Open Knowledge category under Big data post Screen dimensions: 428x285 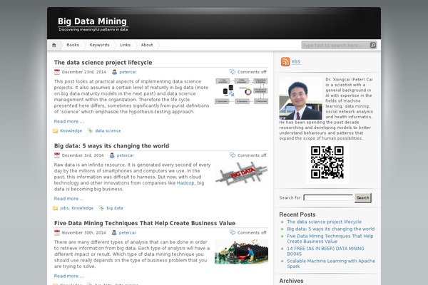click(x=83, y=208)
